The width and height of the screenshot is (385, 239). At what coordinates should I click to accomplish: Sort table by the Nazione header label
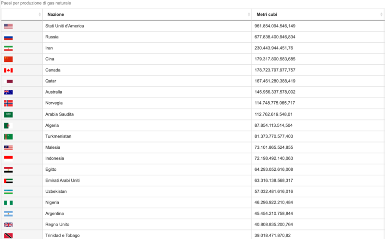tap(55, 14)
